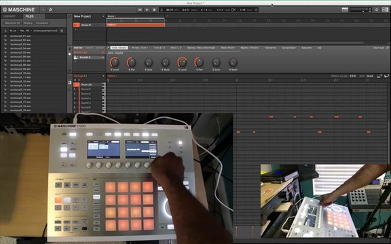The image size is (391, 244).
Task: Select the file soulsoup2_03.wav
Action: click(20, 44)
